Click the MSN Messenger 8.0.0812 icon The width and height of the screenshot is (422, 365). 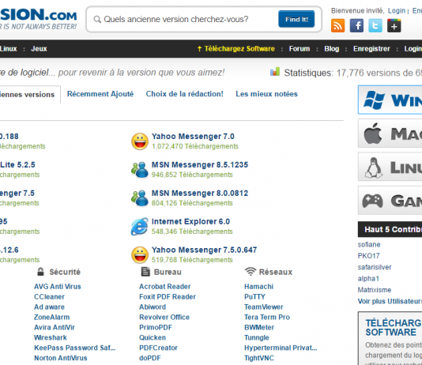(140, 198)
